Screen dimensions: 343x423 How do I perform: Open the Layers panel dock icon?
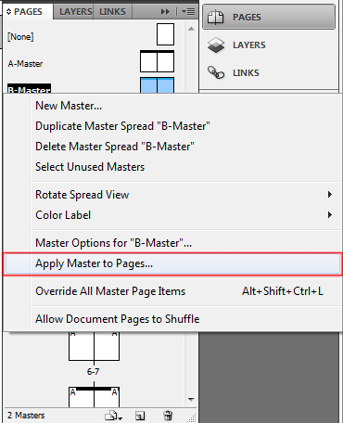click(x=216, y=45)
